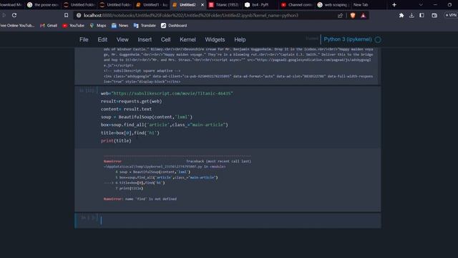Switch to the 'the posse' Google search tab

coord(43,5)
